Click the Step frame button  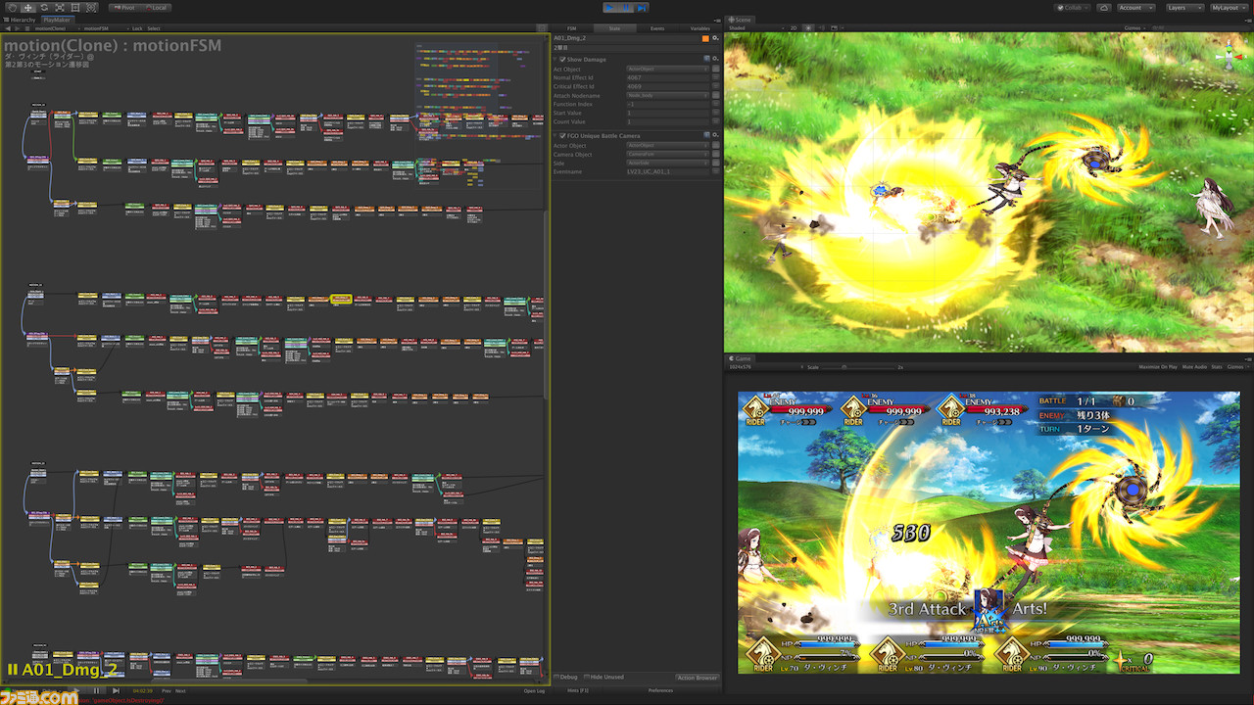(642, 7)
